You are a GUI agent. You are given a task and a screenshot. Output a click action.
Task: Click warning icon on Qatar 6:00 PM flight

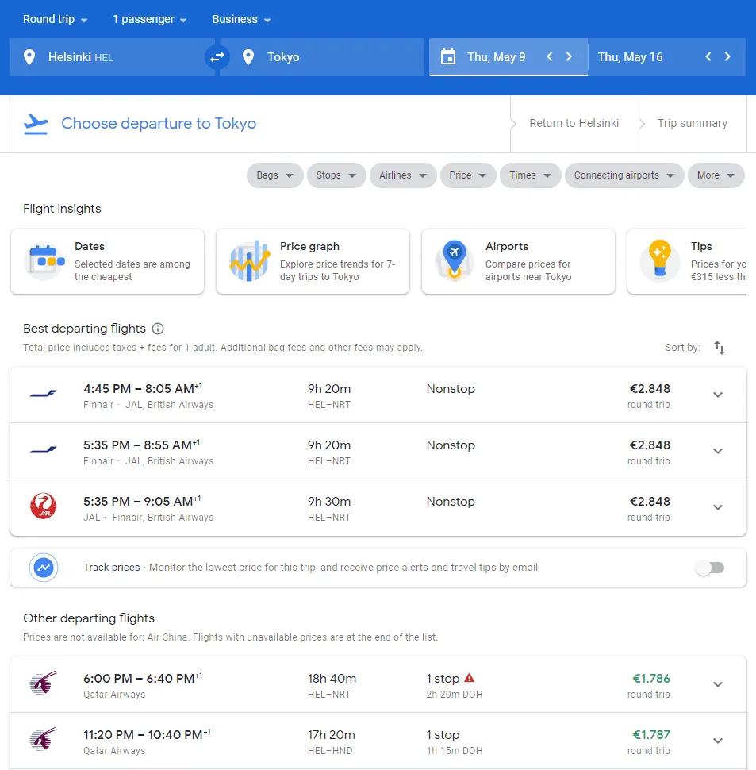[470, 678]
